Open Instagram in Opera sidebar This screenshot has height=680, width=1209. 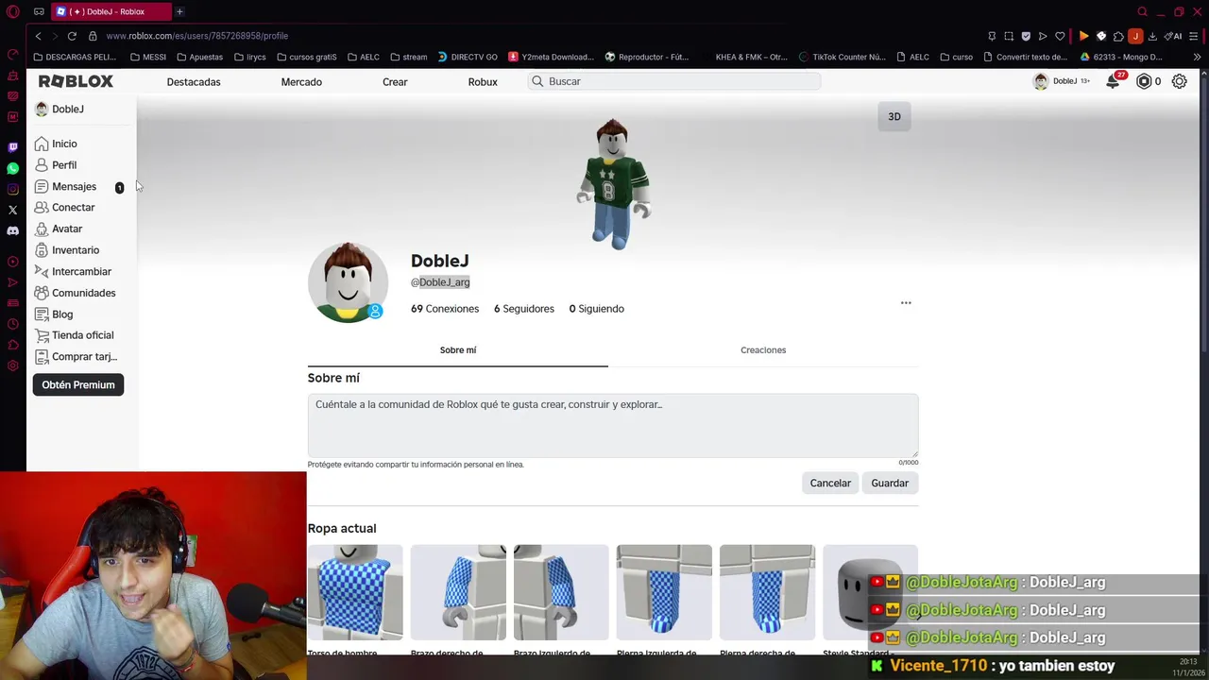[x=12, y=189]
